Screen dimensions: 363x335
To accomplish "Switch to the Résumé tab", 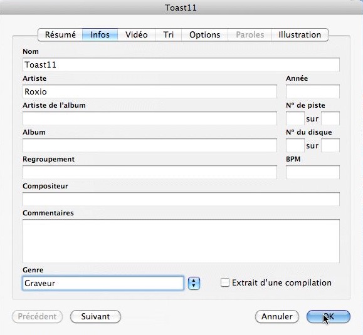I will click(x=60, y=35).
